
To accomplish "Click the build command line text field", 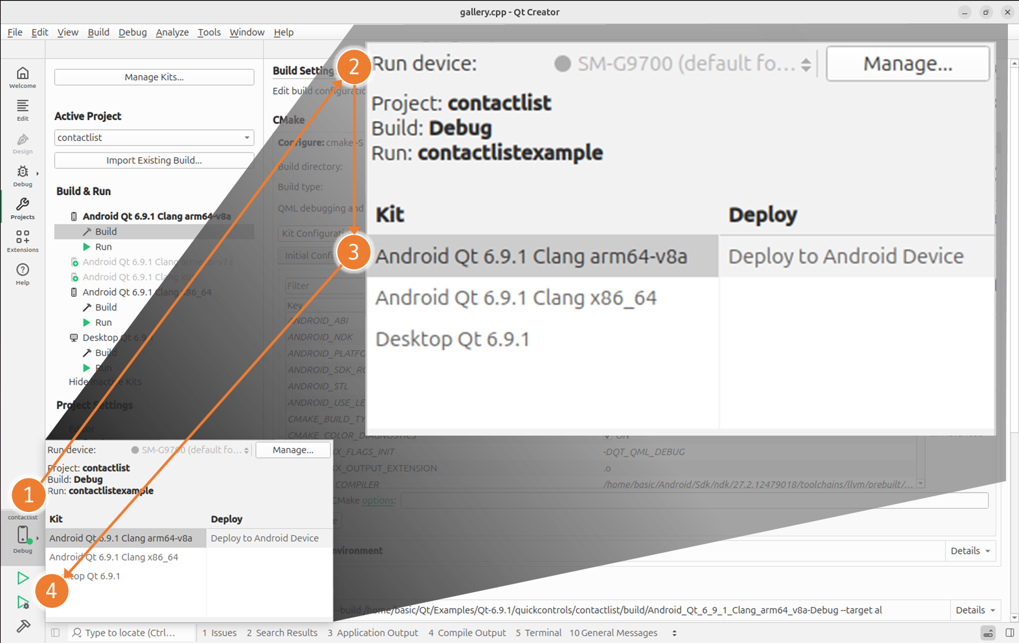I will point(640,610).
